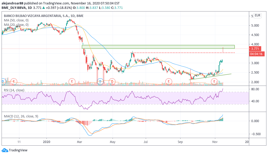Click the close value C:3.771

coord(117,8)
